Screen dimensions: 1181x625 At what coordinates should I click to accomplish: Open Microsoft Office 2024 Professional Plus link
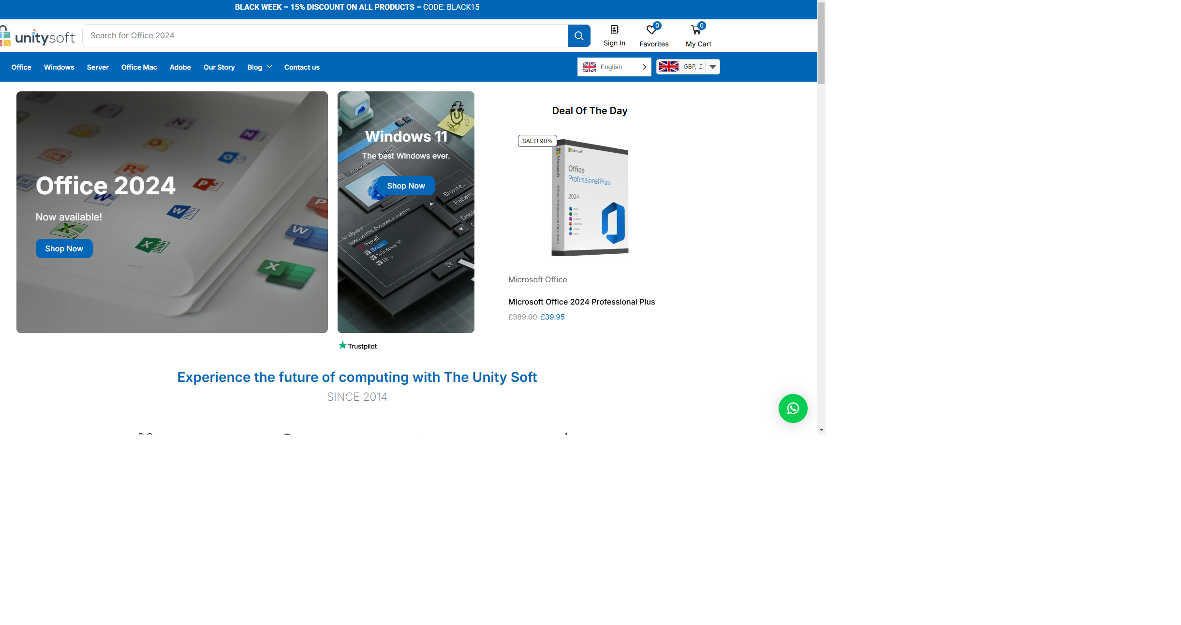[581, 302]
